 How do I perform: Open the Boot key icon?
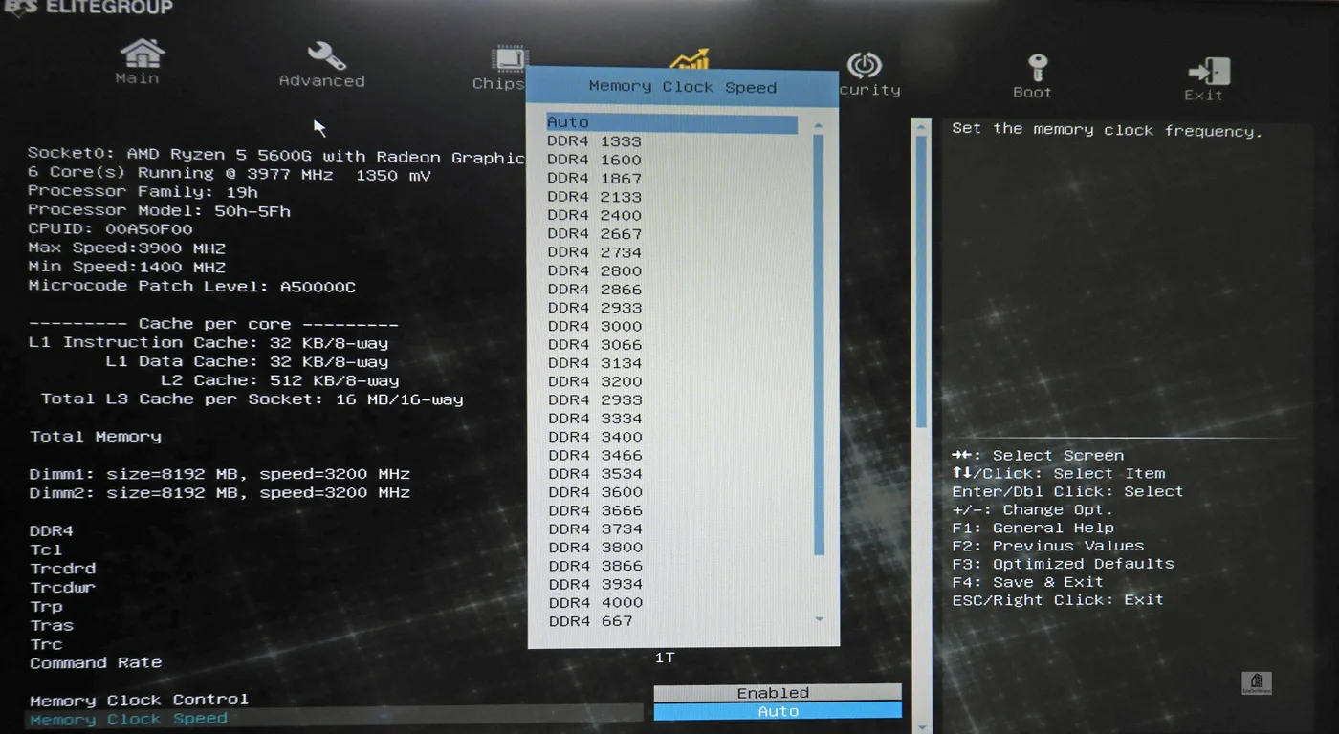point(1038,68)
